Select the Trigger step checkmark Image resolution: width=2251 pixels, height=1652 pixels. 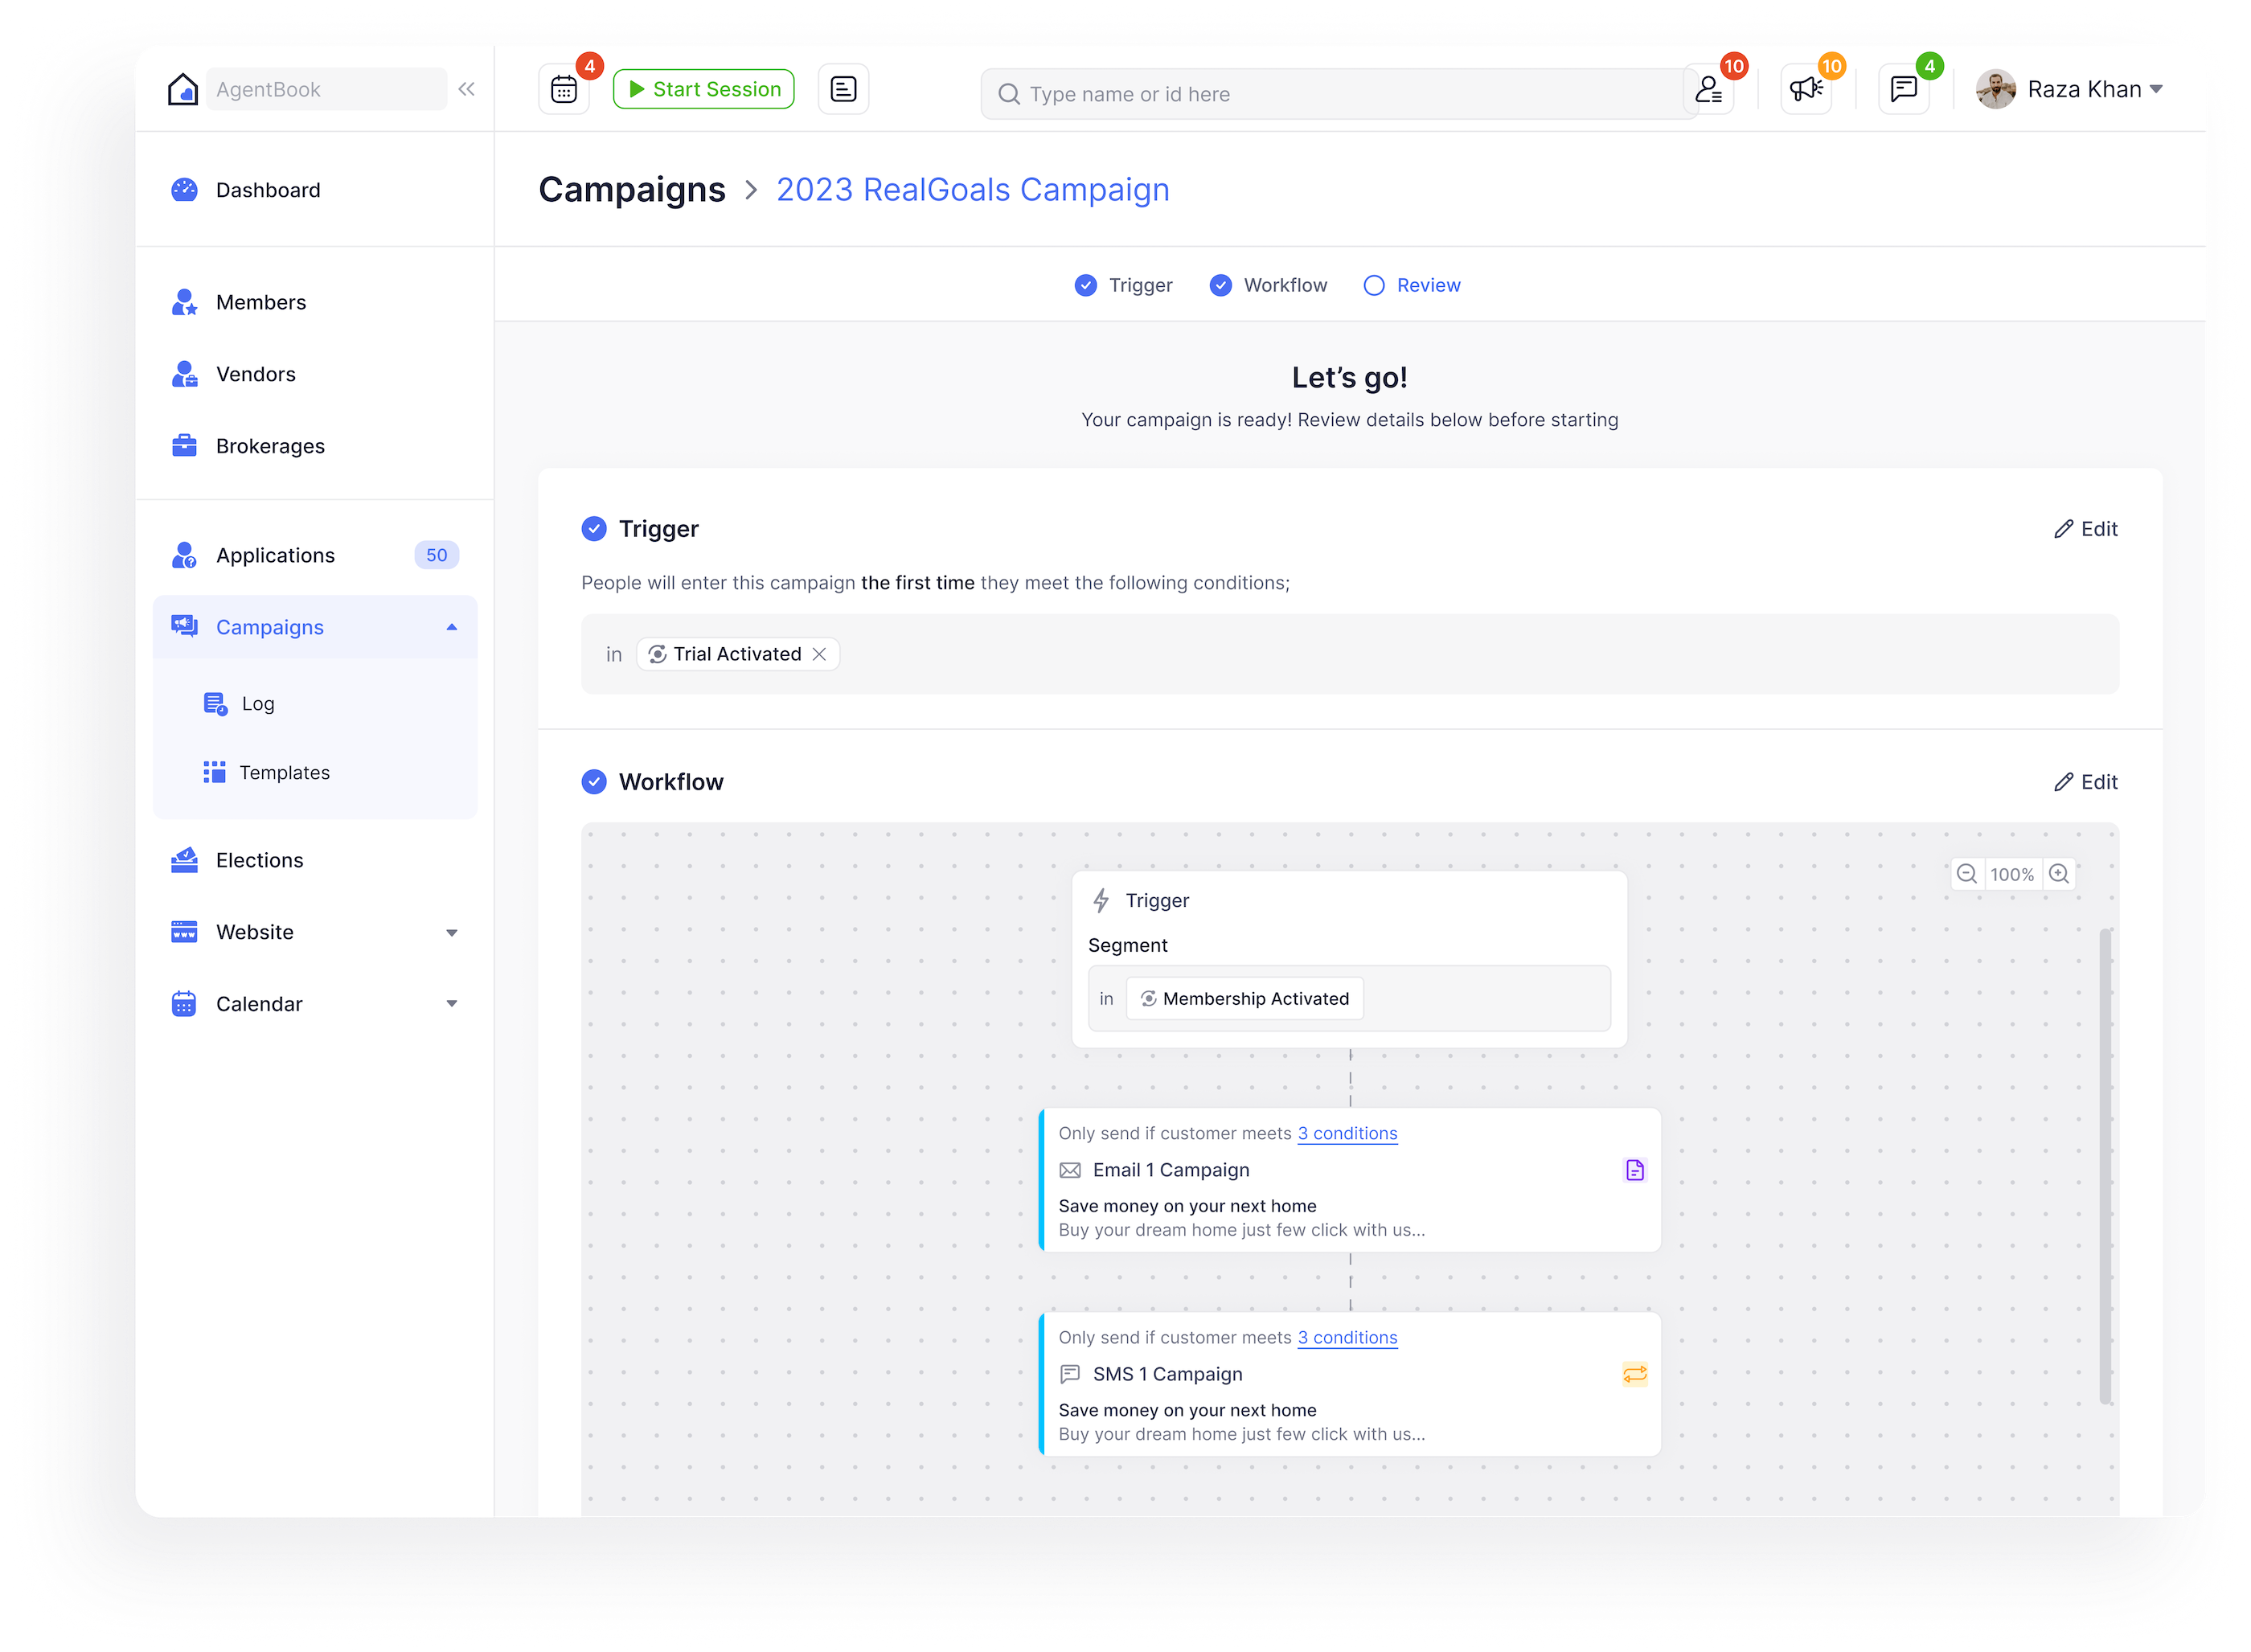[x=1085, y=286]
